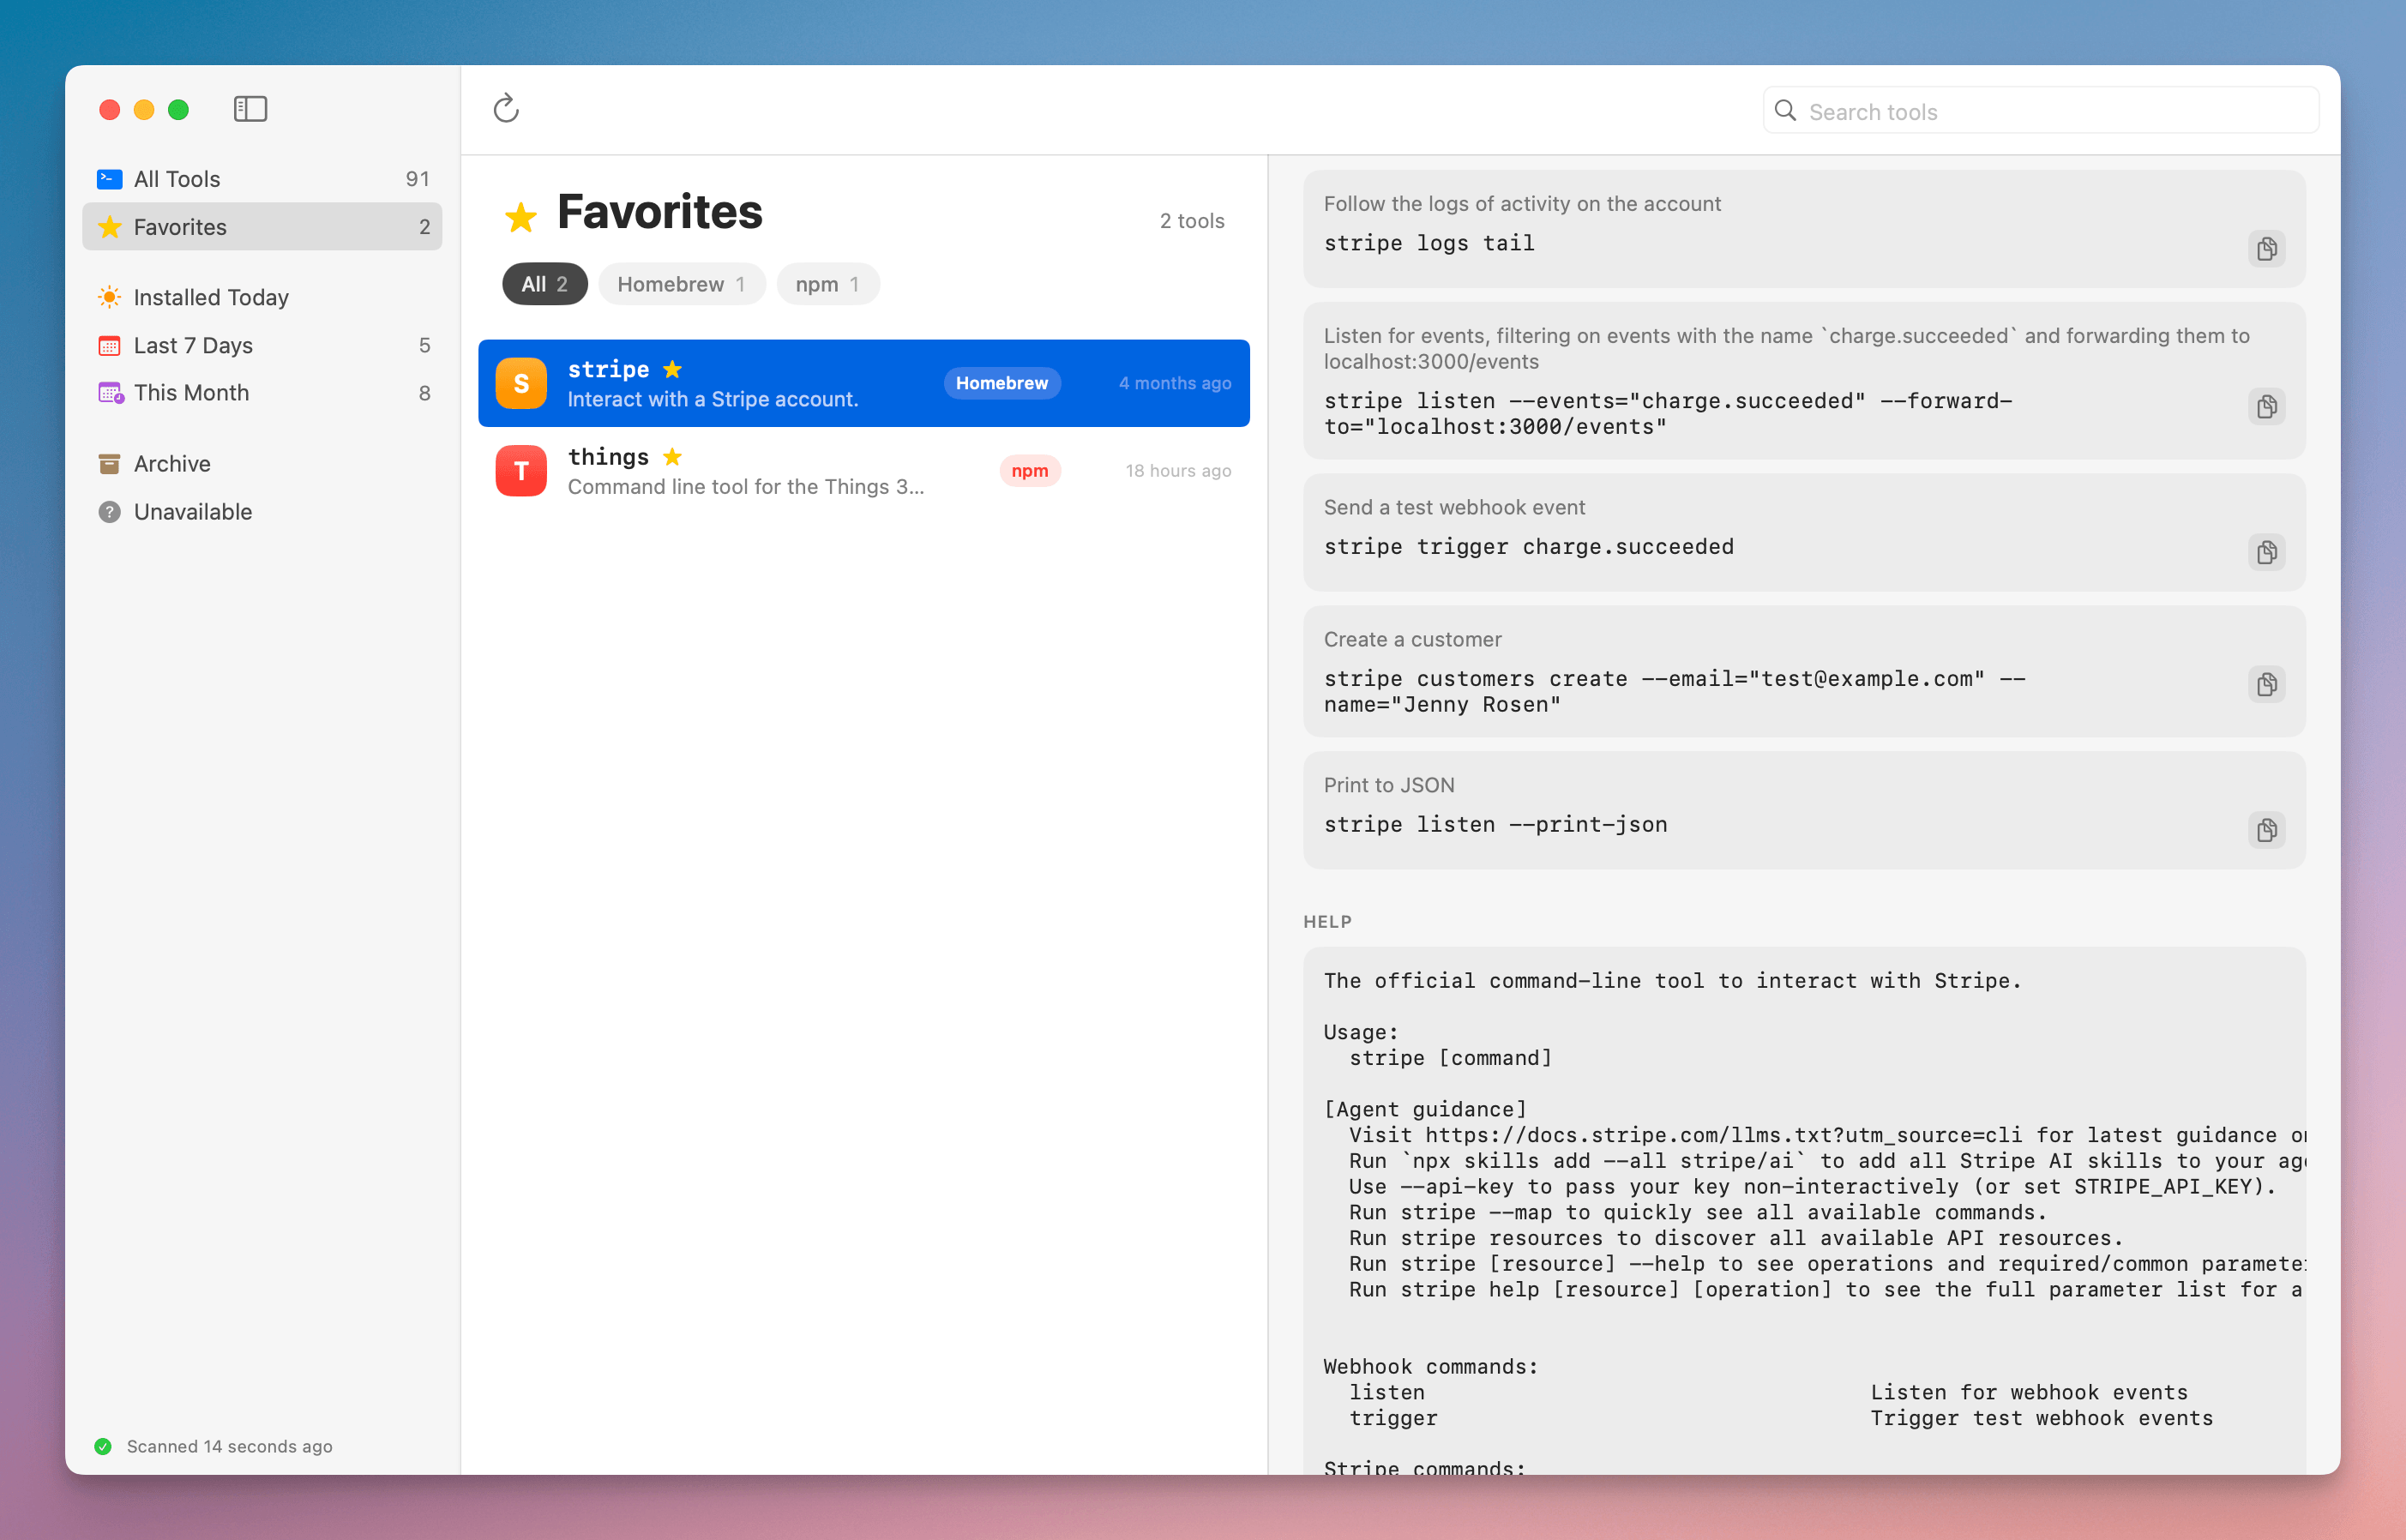Copy the stripe listen charge.succeeded forward command
2406x1540 pixels.
pyautogui.click(x=2266, y=406)
